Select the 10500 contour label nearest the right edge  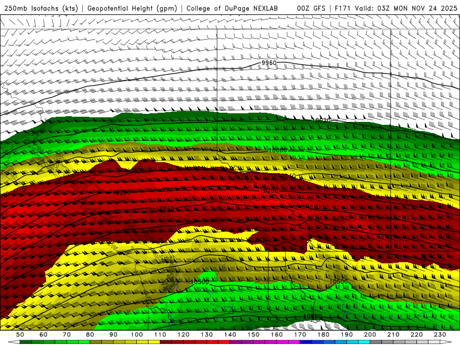[339, 282]
